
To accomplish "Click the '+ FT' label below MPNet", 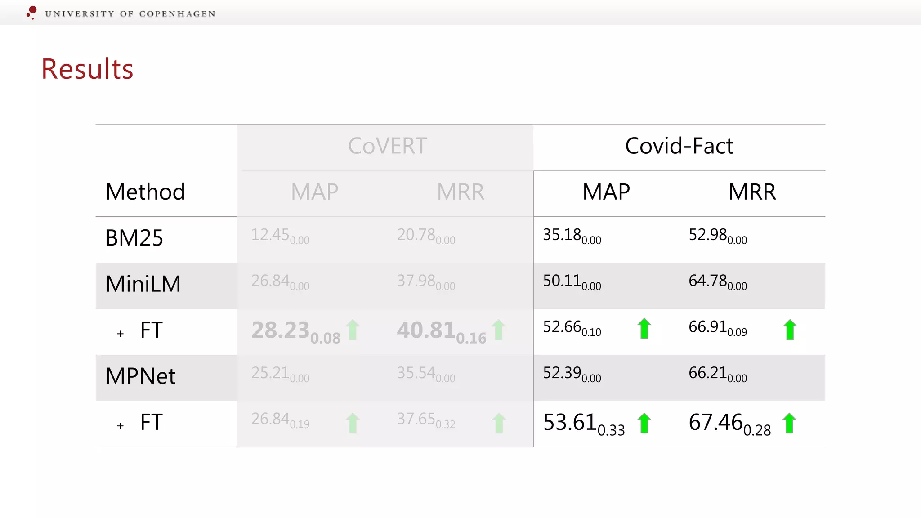I will click(139, 423).
